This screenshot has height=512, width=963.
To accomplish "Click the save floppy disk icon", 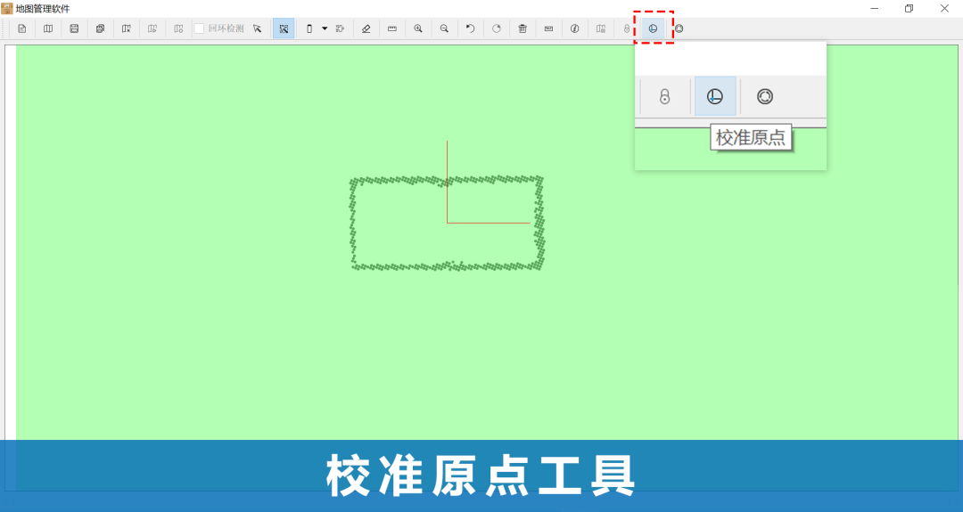I will [x=74, y=28].
